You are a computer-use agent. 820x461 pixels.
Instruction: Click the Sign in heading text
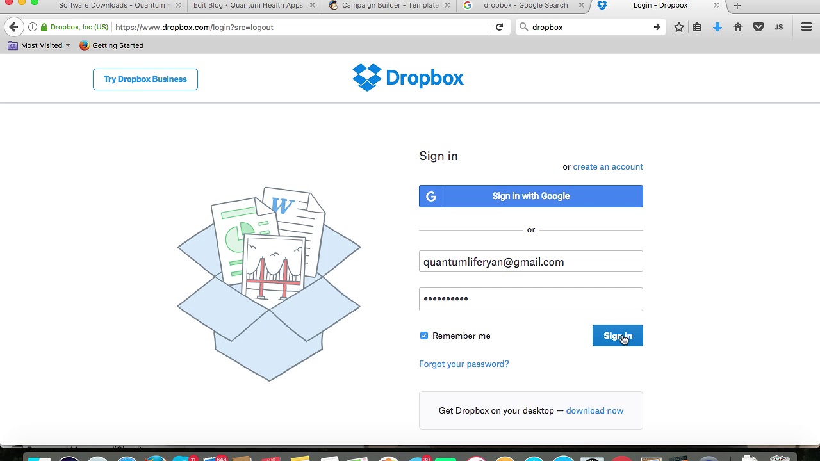click(x=438, y=156)
